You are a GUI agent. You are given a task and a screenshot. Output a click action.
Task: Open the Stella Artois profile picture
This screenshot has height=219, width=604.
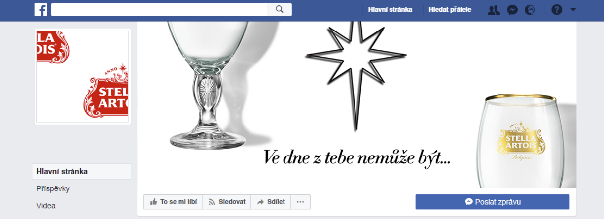[x=82, y=76]
